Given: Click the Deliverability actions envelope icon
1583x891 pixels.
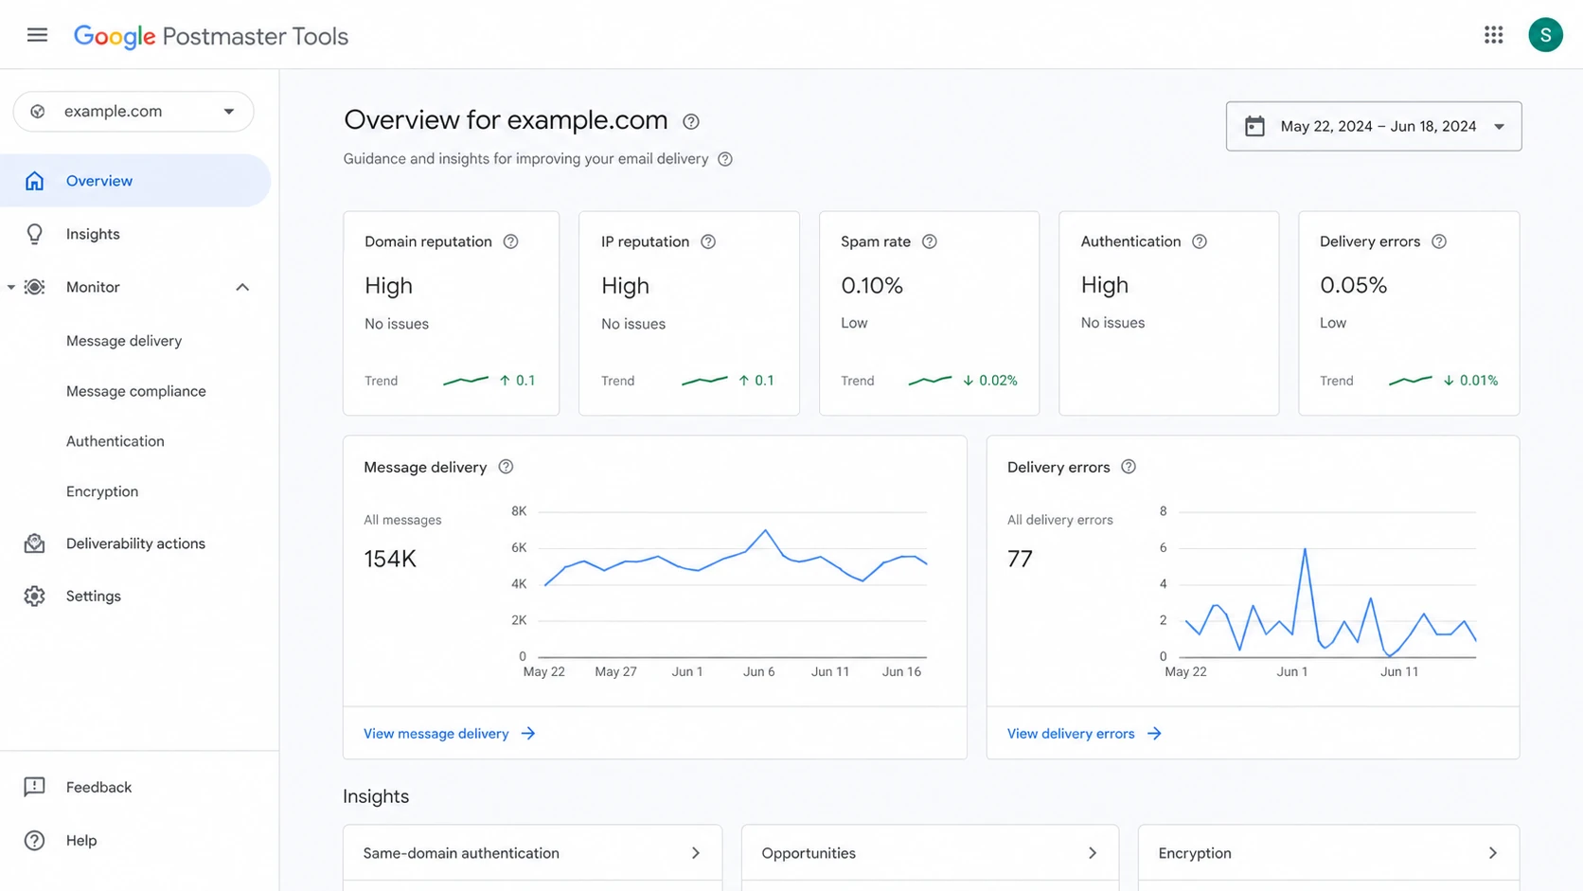Looking at the screenshot, I should coord(35,544).
